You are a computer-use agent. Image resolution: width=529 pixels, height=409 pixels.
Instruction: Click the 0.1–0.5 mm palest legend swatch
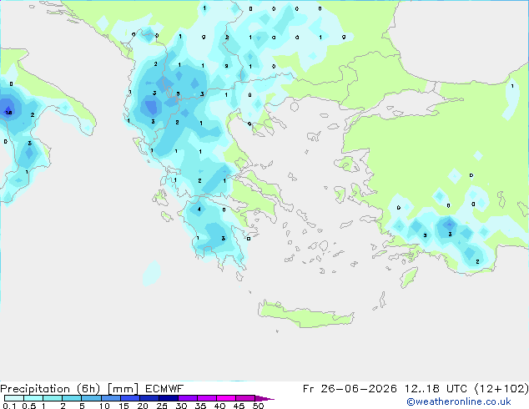[14, 398]
